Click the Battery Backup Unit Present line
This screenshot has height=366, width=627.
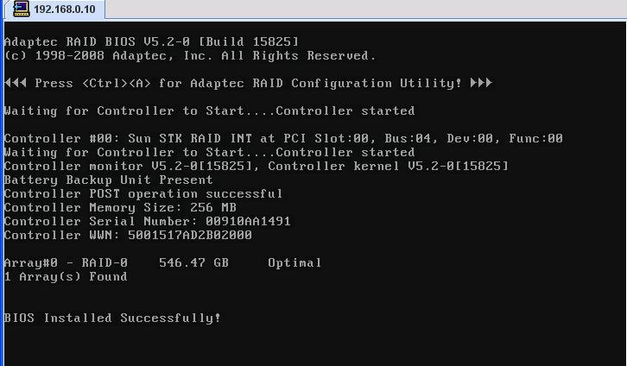point(108,180)
